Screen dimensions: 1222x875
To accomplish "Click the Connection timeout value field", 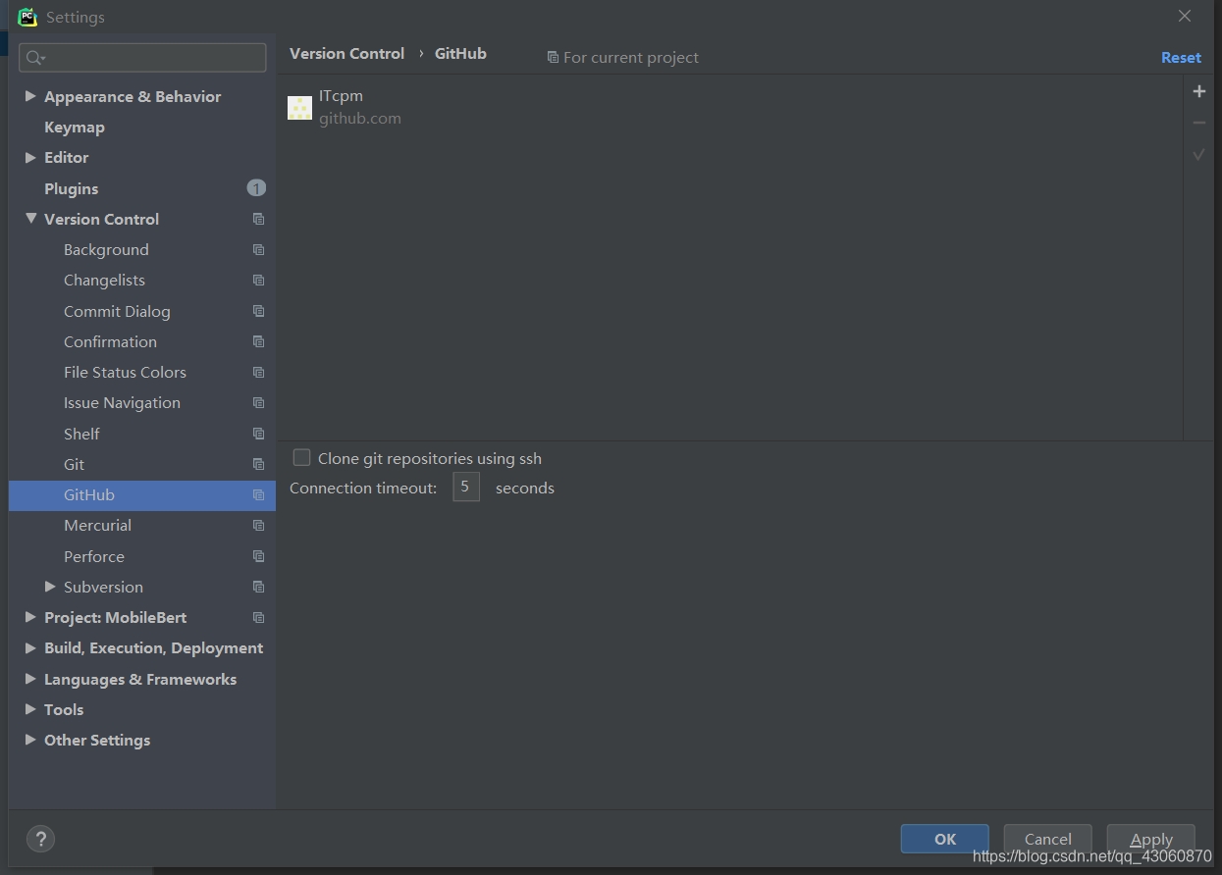I will [x=465, y=487].
